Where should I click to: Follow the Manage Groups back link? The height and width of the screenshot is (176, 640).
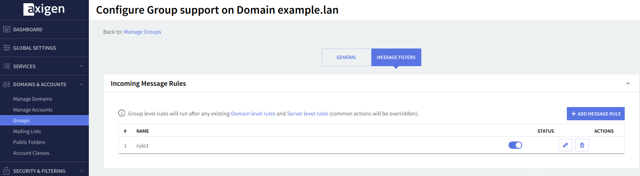point(142,32)
